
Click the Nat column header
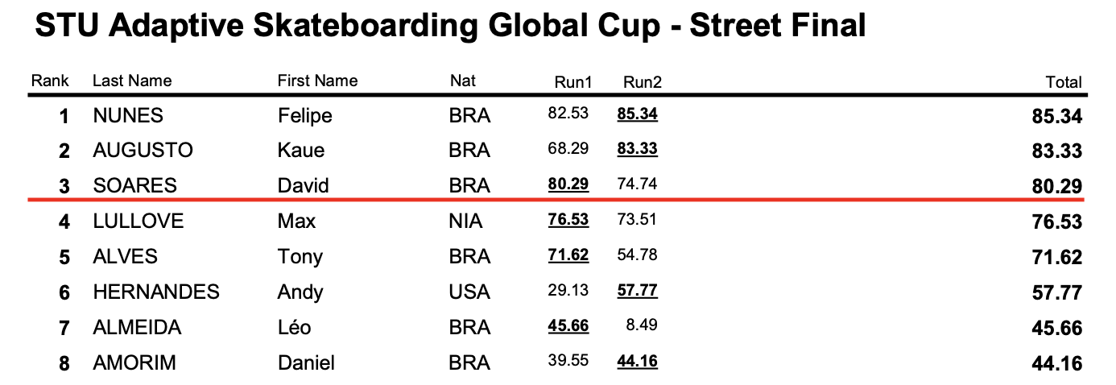(463, 81)
